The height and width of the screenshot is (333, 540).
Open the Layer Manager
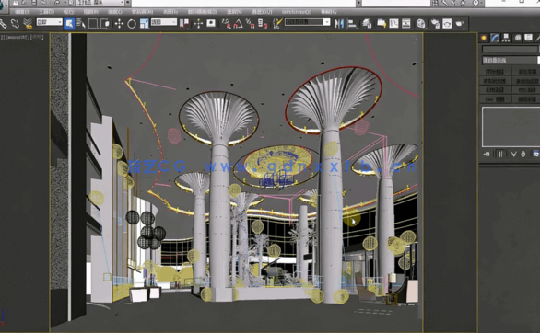[x=367, y=23]
